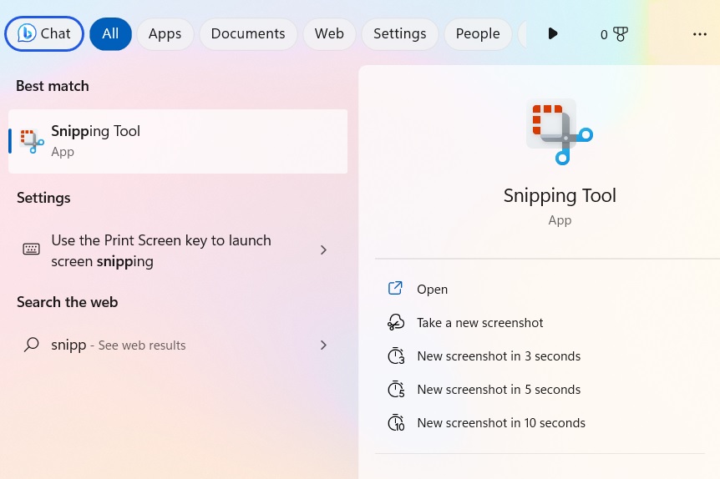Click the magnifier icon beside snipp
Screen dimensions: 720x479
pos(31,345)
